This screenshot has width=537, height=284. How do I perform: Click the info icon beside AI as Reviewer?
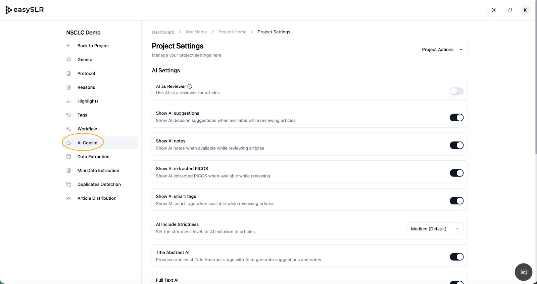click(190, 86)
